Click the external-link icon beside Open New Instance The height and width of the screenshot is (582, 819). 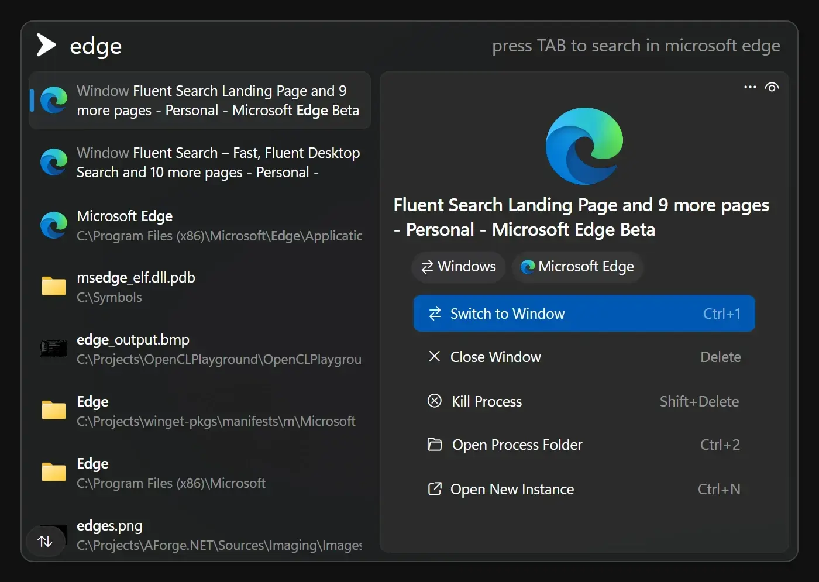pyautogui.click(x=435, y=488)
